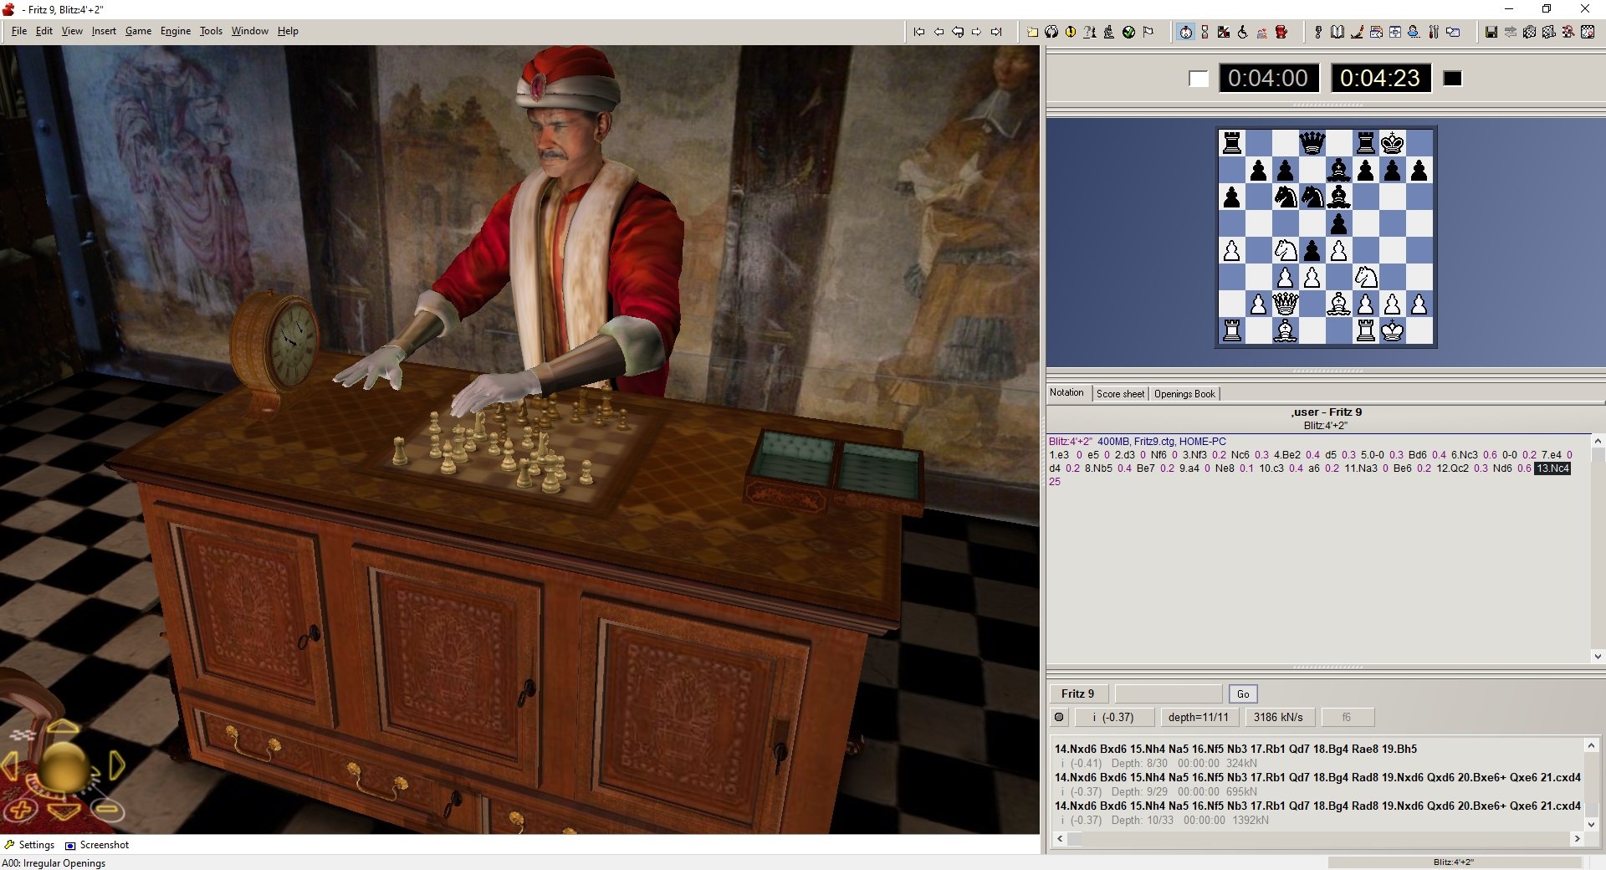The height and width of the screenshot is (870, 1606).
Task: Jump to start of game arrow
Action: [x=919, y=32]
